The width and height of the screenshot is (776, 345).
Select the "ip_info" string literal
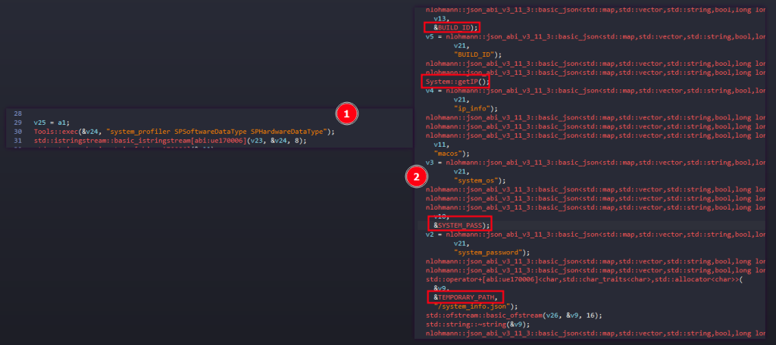[474, 108]
